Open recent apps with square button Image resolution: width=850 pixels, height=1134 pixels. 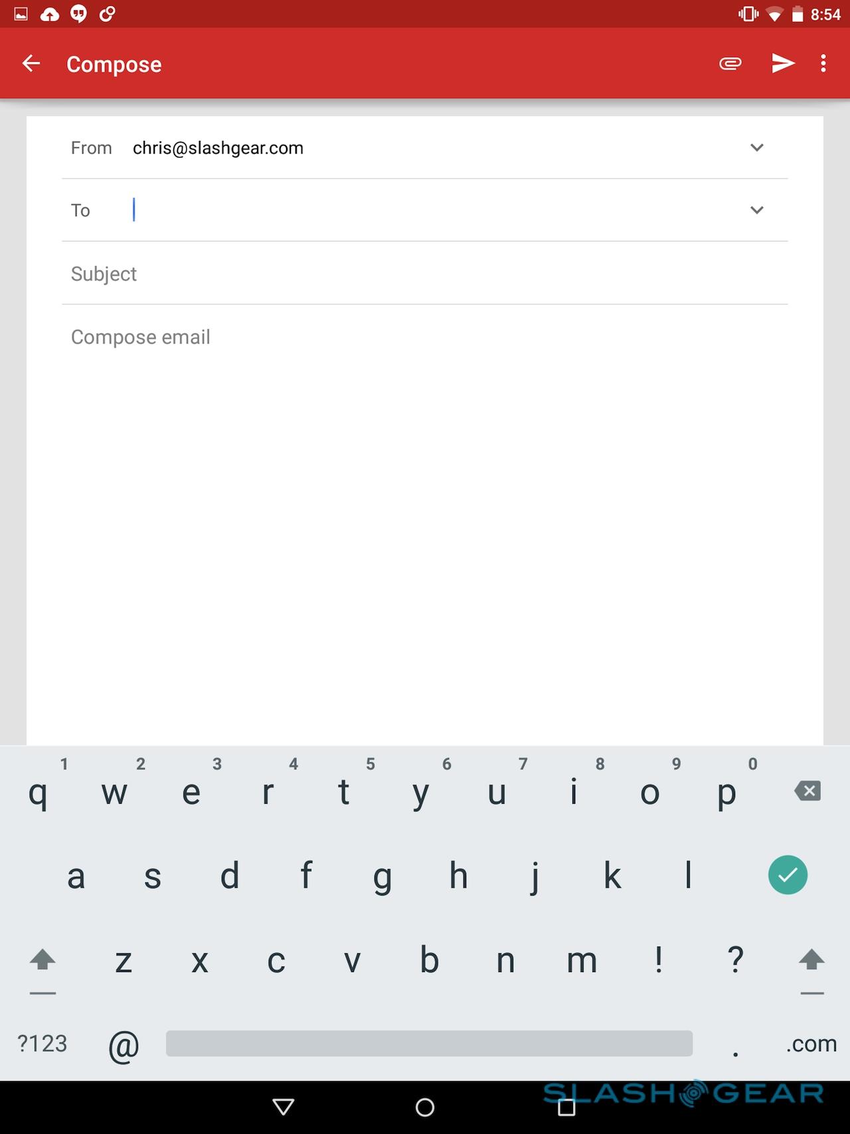(x=566, y=1107)
